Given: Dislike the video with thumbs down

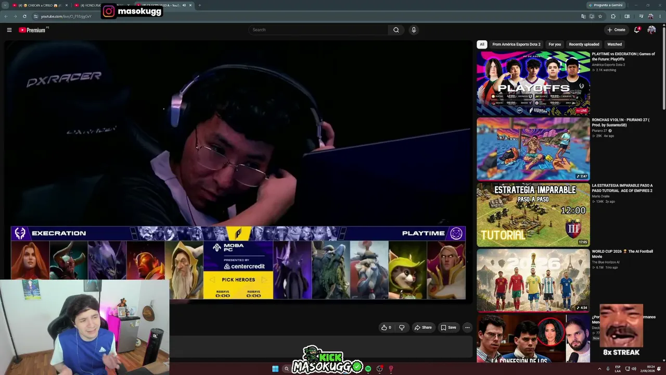Looking at the screenshot, I should 402,328.
